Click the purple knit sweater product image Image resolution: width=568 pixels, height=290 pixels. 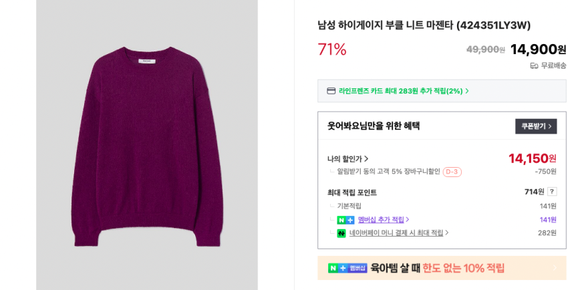coord(146,144)
